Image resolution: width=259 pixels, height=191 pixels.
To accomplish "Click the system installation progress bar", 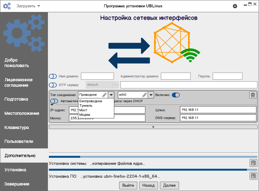I will point(153,157).
